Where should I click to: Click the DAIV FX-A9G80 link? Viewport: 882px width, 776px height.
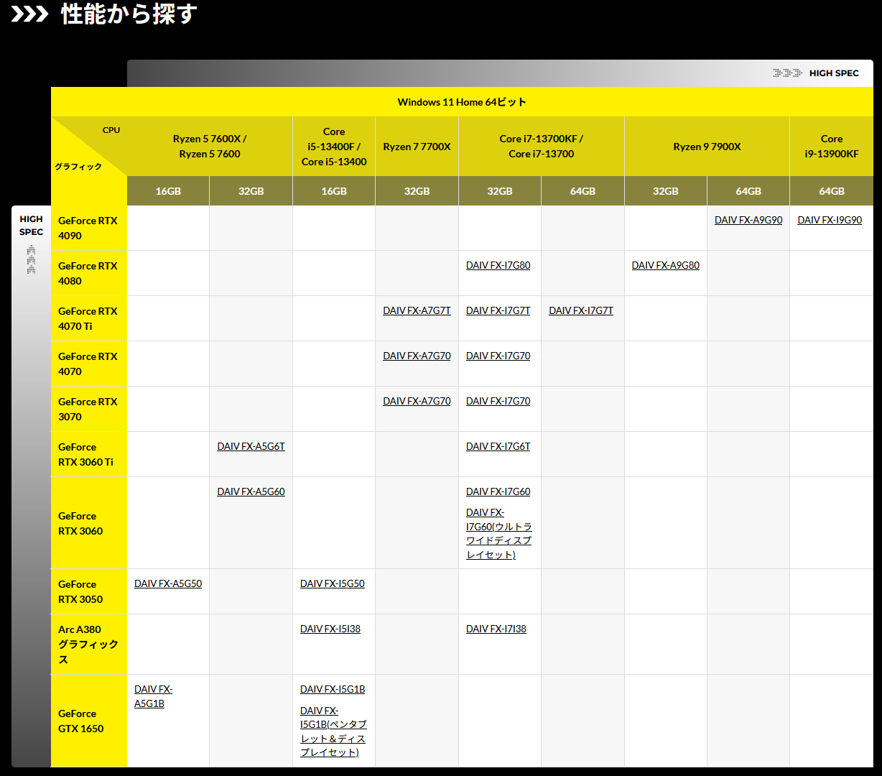coord(665,265)
